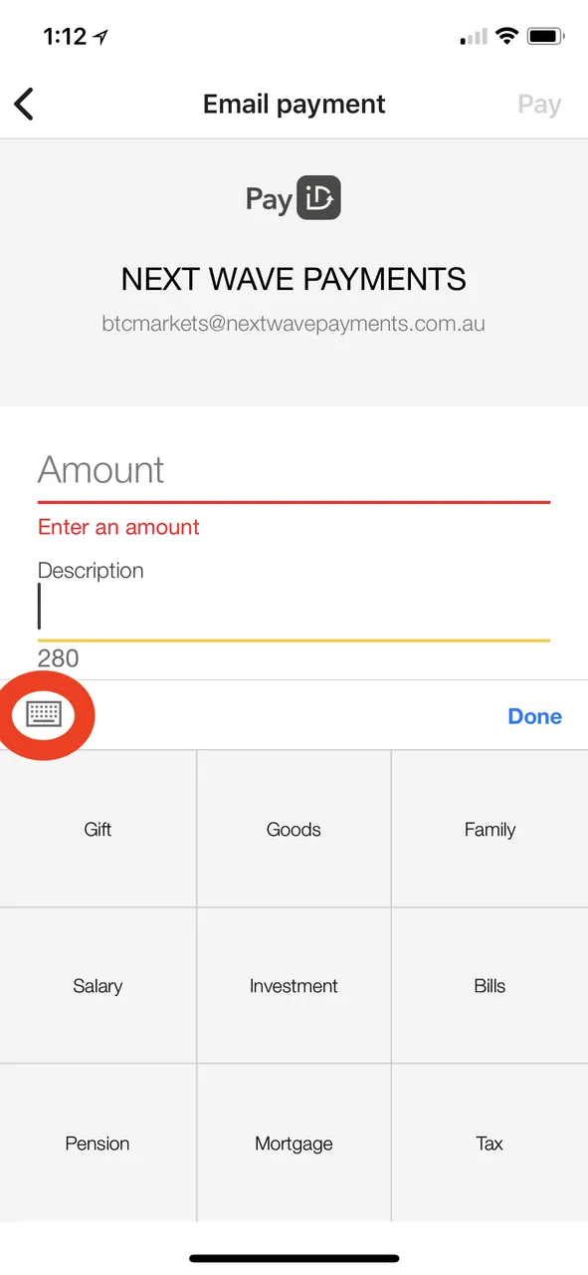588x1275 pixels.
Task: Tap the back arrow icon
Action: (x=24, y=104)
